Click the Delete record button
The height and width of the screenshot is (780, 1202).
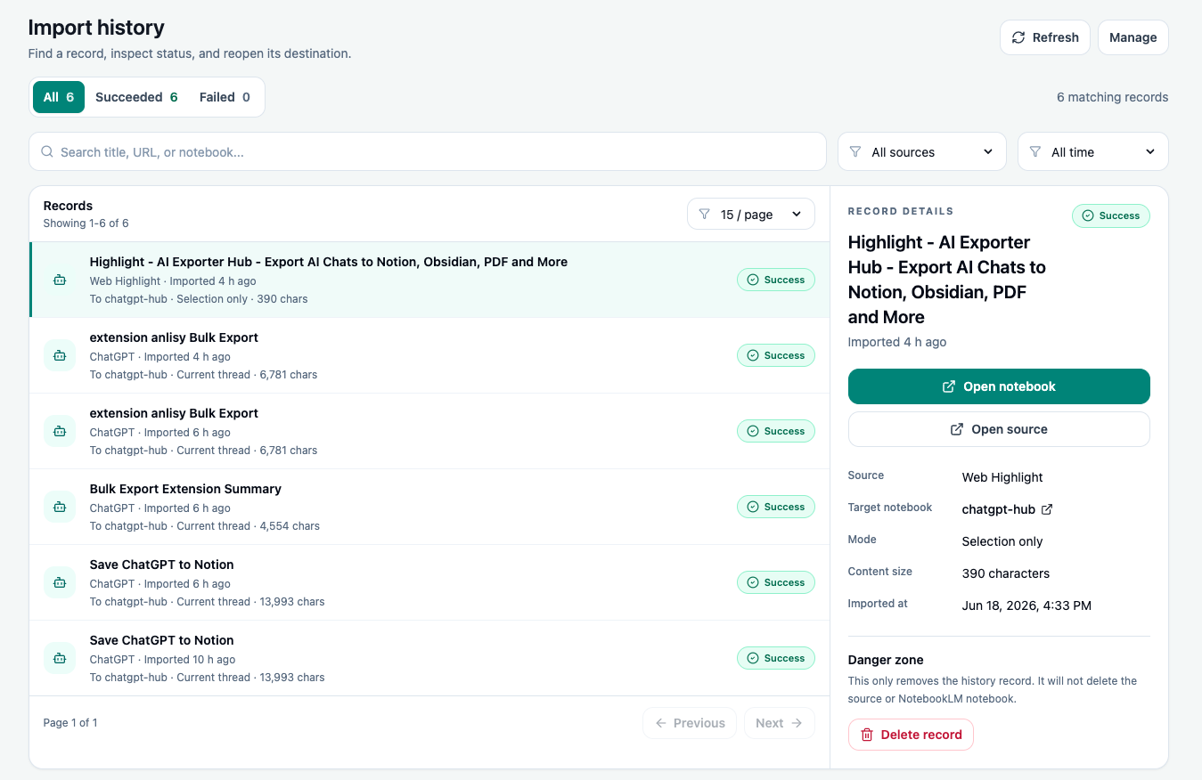[911, 735]
